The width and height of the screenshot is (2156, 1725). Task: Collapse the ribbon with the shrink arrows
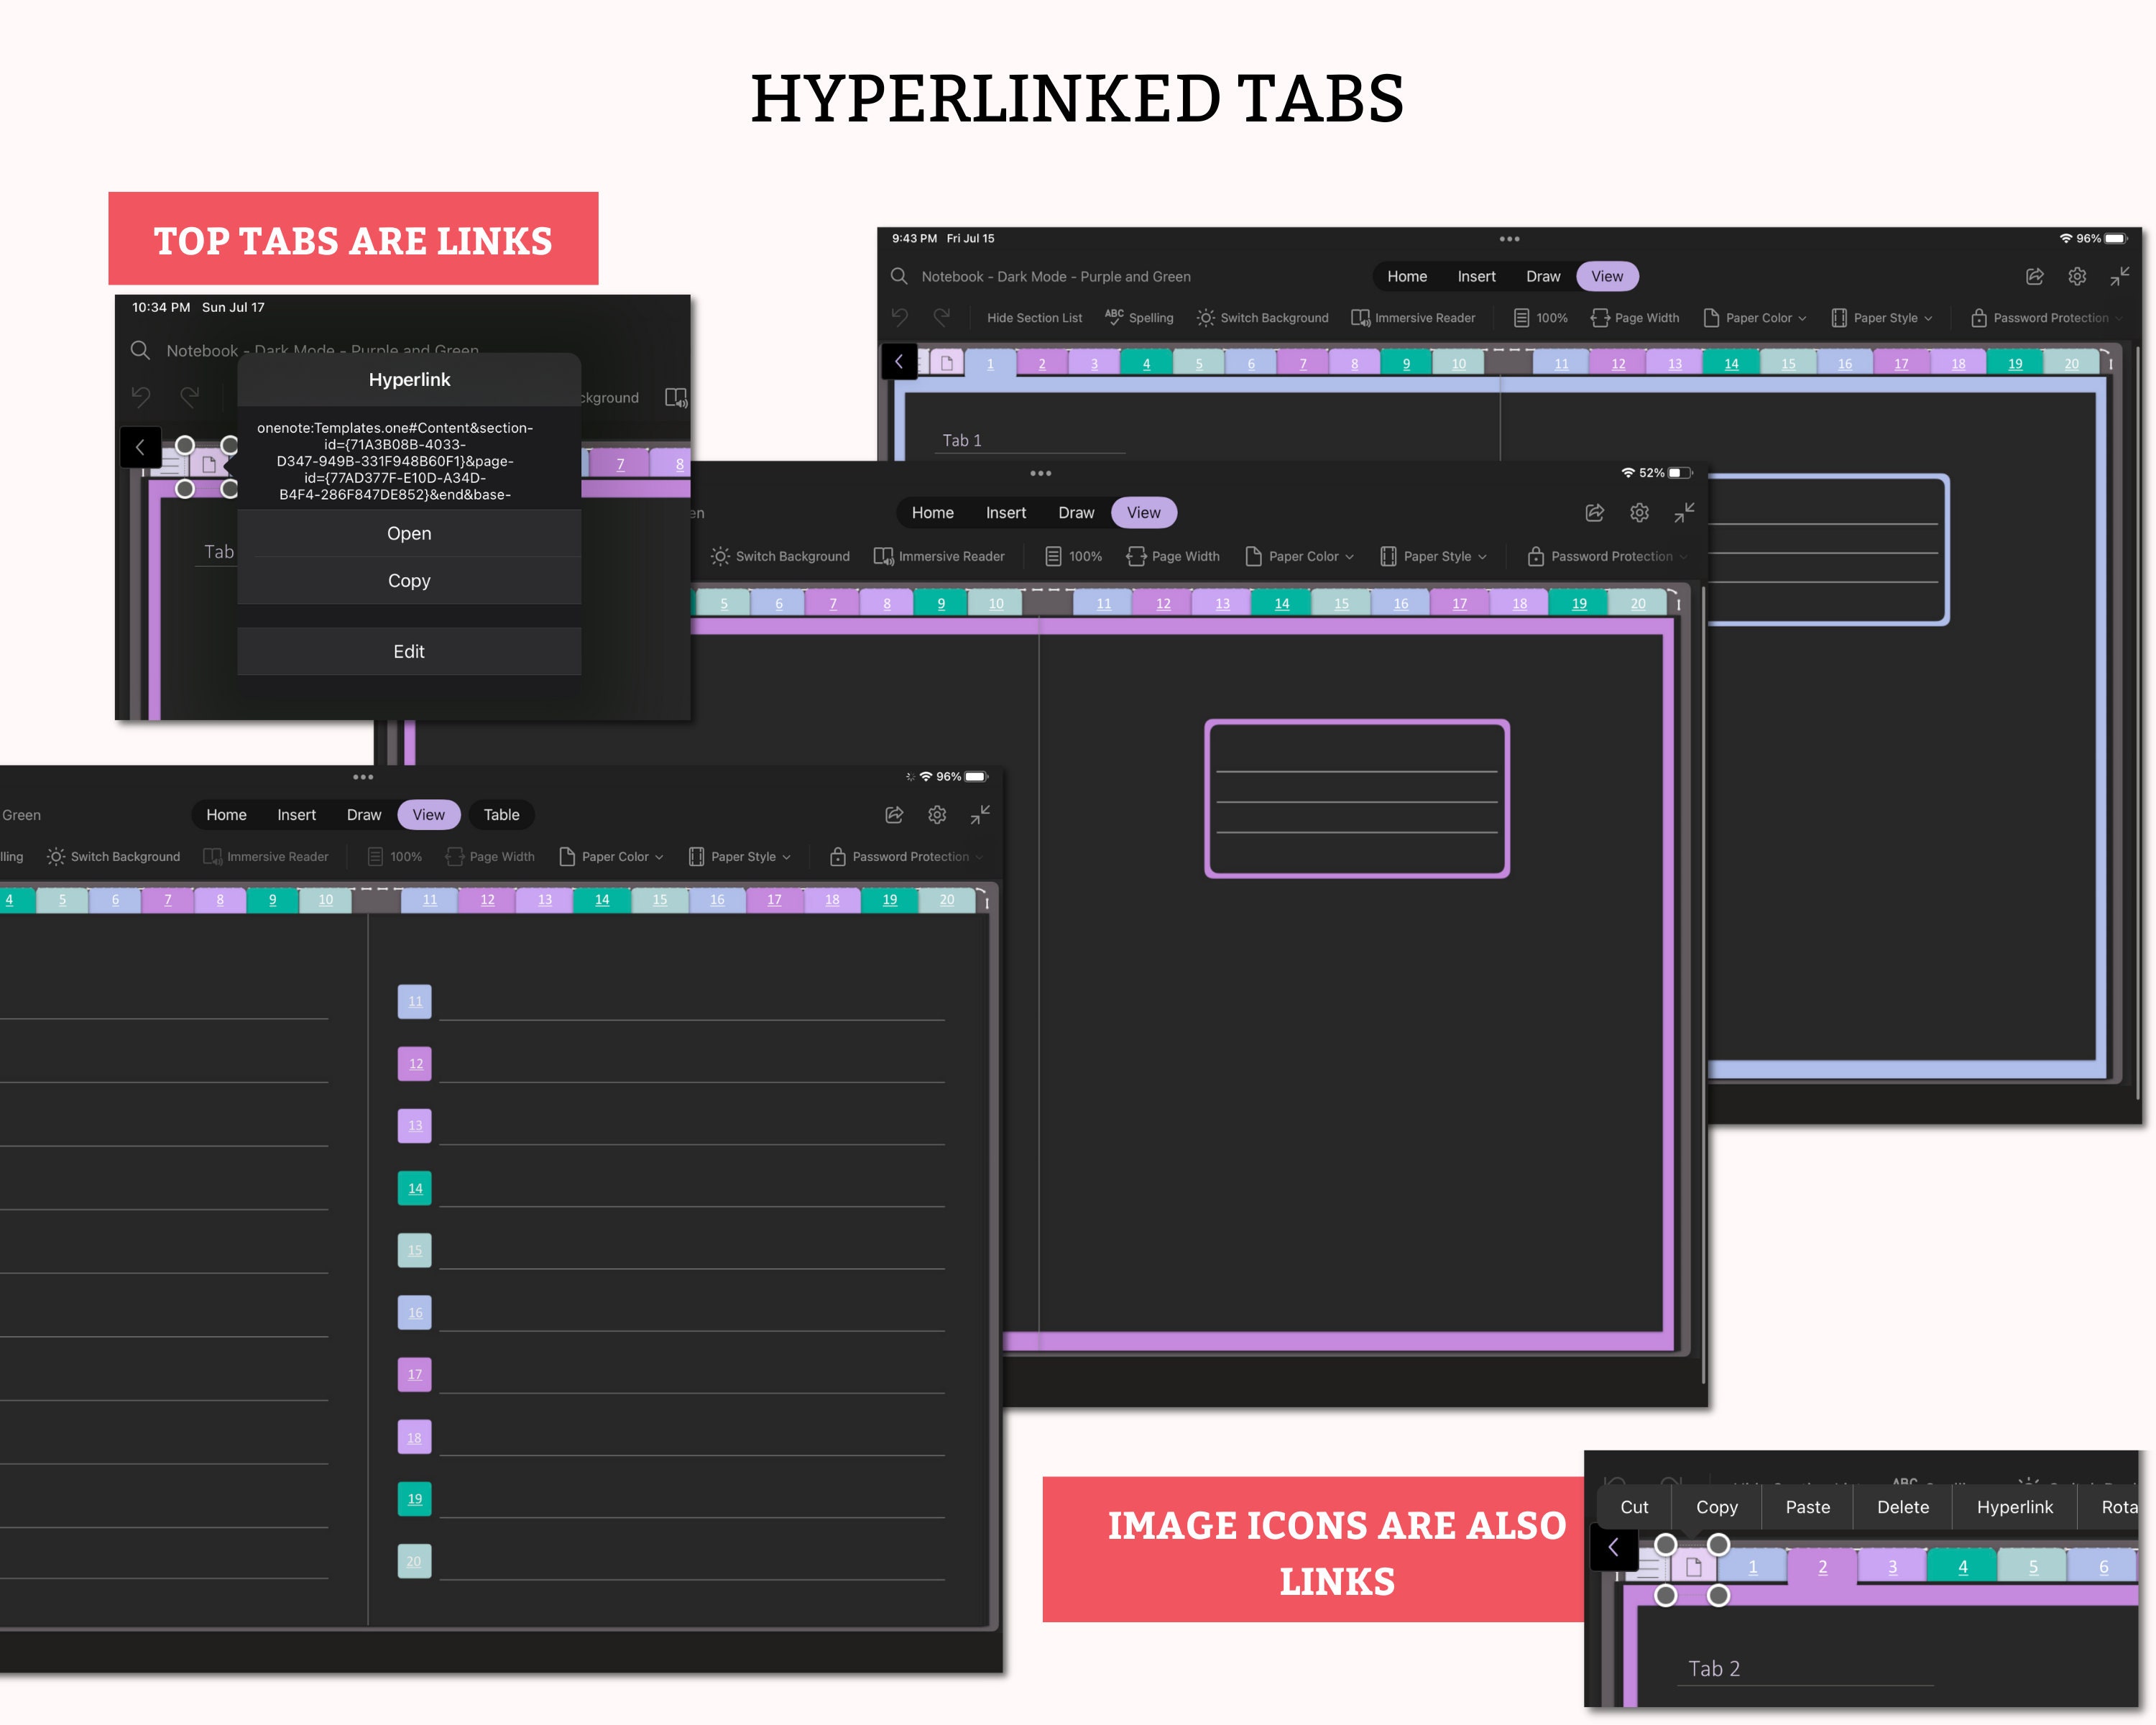click(2120, 276)
